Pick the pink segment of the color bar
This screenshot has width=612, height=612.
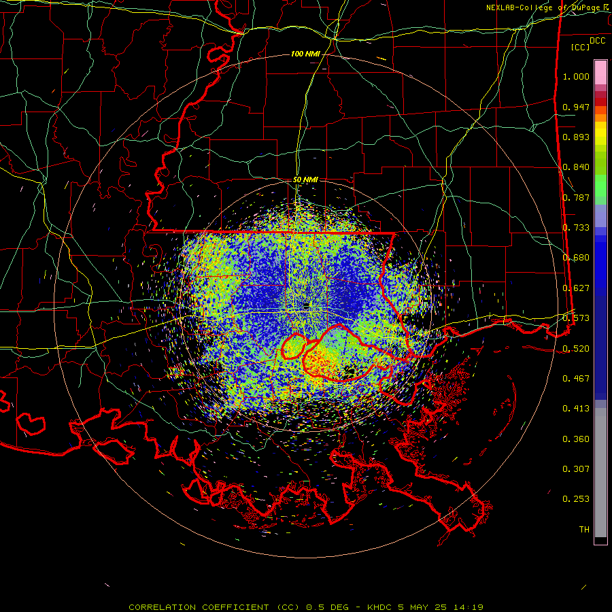[600, 72]
